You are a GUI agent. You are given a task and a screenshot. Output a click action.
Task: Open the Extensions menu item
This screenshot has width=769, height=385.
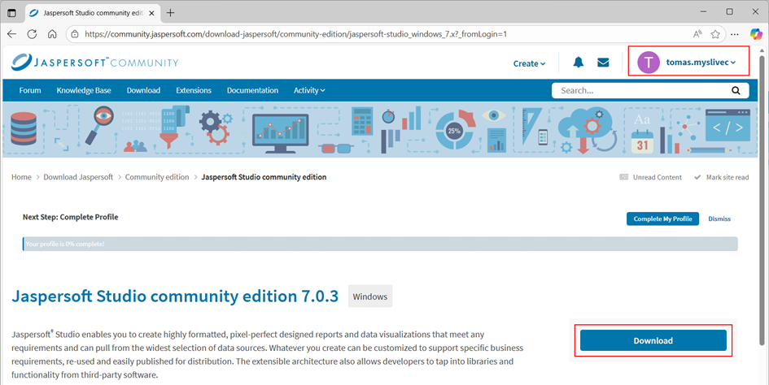[x=194, y=90]
